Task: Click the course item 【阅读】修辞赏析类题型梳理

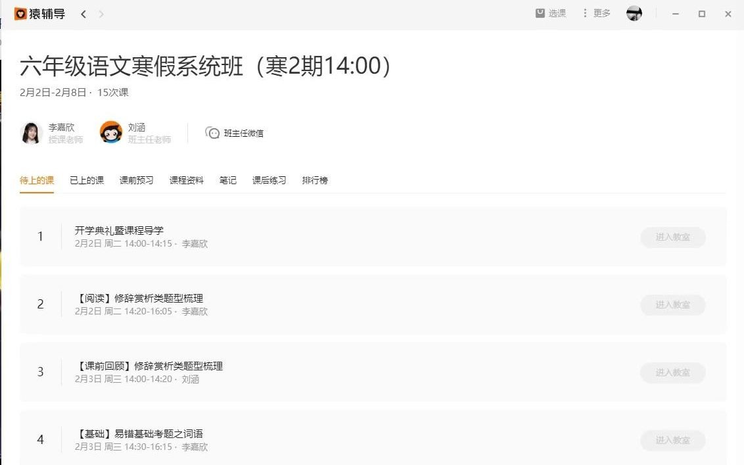Action: pos(139,298)
